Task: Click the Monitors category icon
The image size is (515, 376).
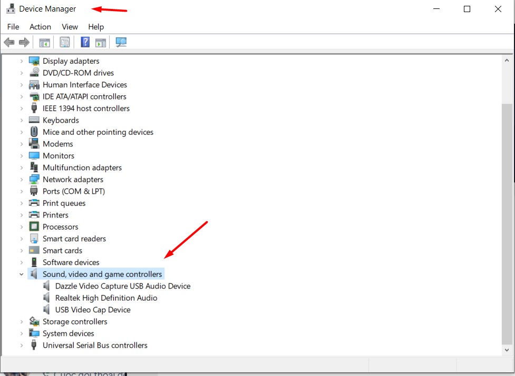Action: [34, 155]
